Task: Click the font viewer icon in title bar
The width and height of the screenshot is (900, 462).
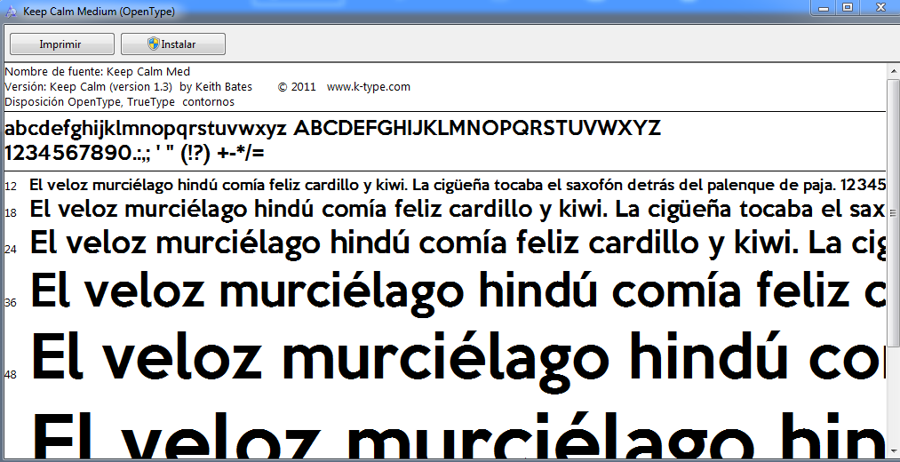Action: [x=11, y=12]
